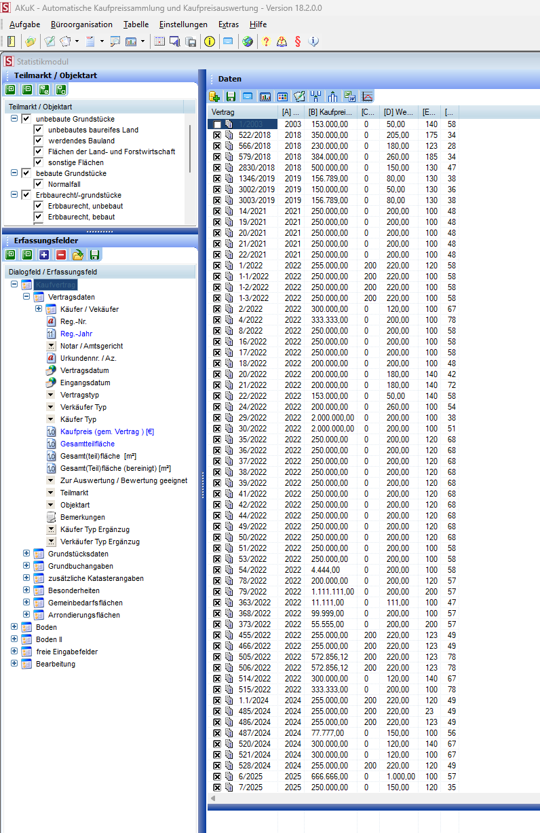Select the 'Reg.-Jahr' field in tree

coord(76,334)
